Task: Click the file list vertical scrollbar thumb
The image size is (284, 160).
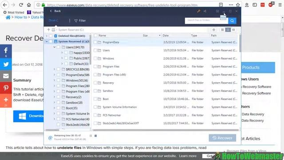Action: (x=240, y=43)
